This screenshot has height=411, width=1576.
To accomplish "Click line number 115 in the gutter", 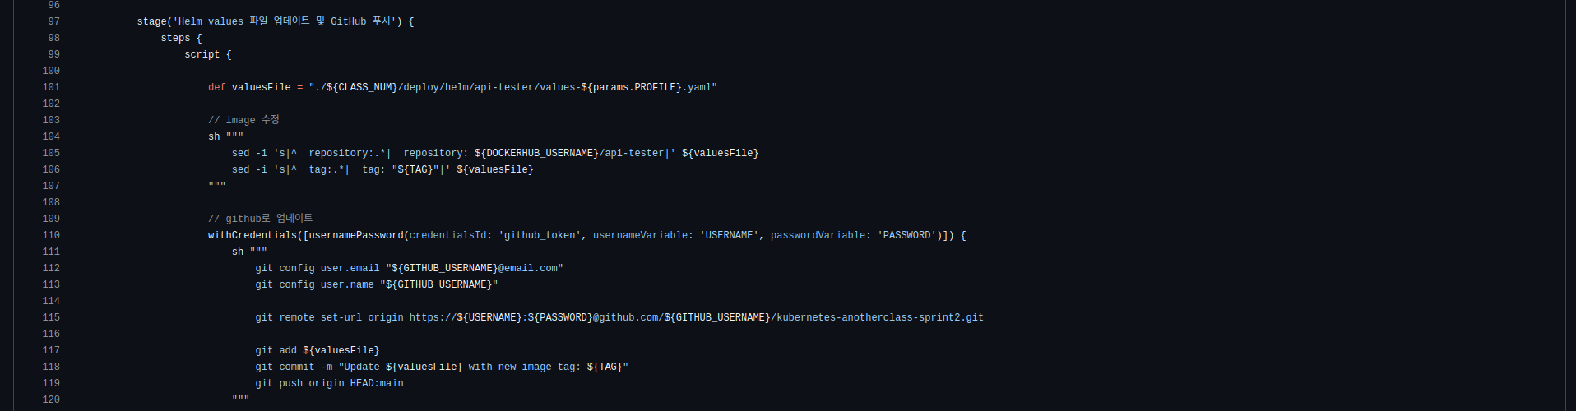I will coord(51,317).
